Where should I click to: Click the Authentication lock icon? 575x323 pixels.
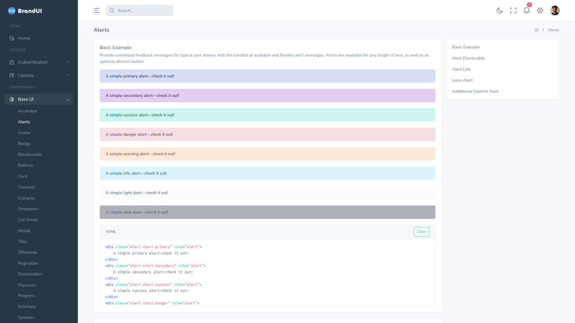[x=12, y=62]
